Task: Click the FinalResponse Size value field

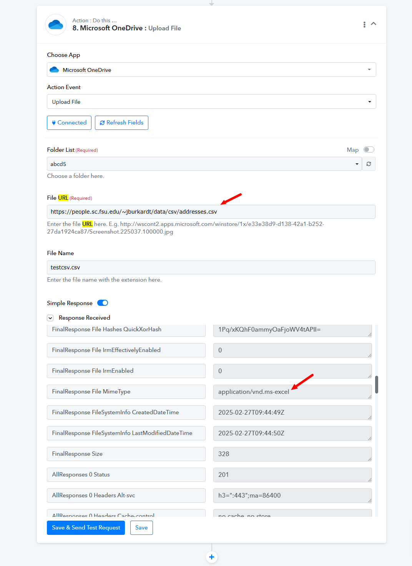Action: [x=292, y=454]
